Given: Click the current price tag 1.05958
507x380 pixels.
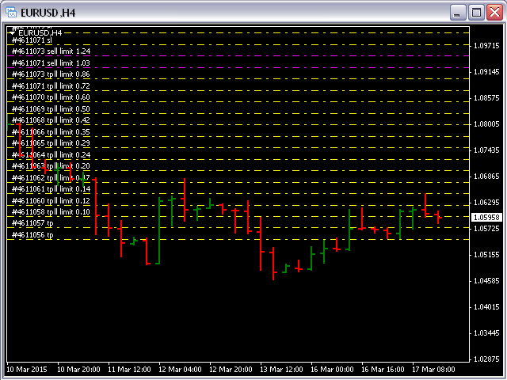Looking at the screenshot, I should pos(486,217).
